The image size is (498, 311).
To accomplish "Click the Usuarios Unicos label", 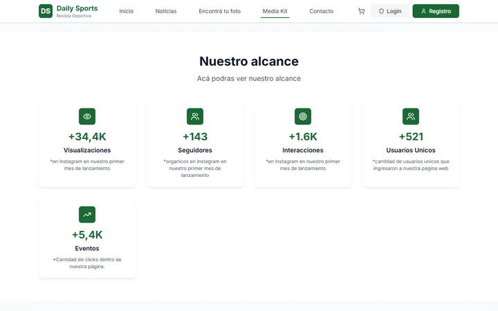I will 411,150.
